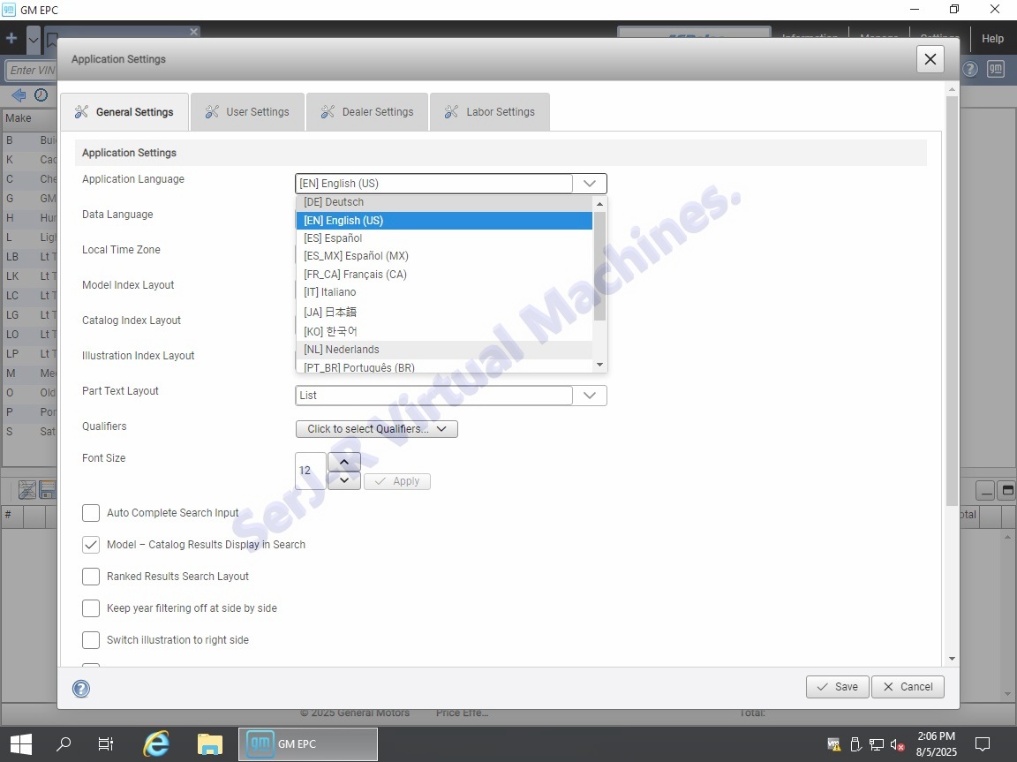Select make row B in the background list
1017x762 pixels.
(x=30, y=140)
